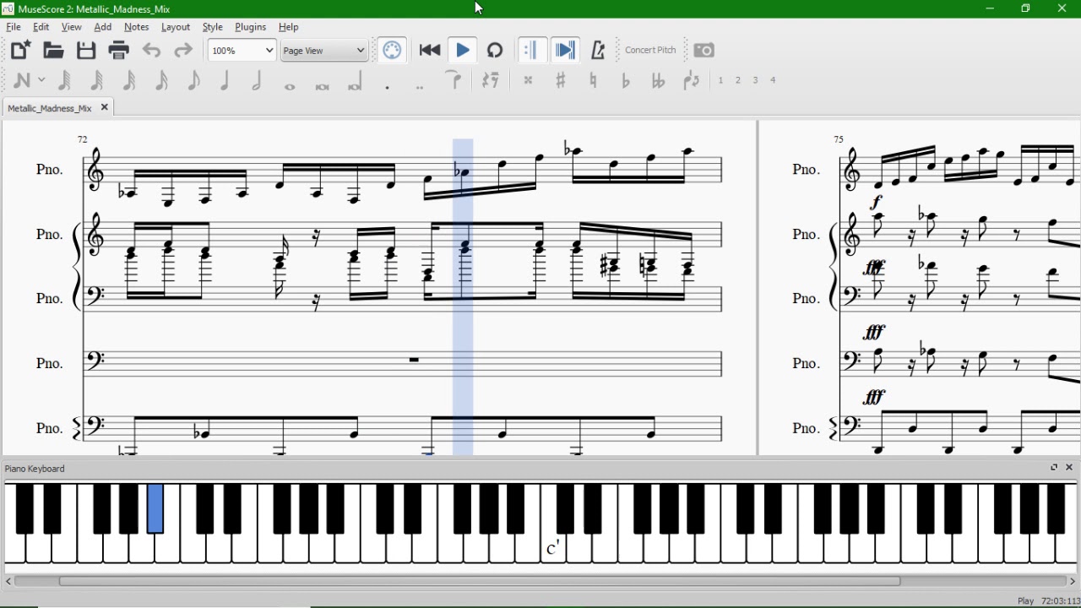Flip note stem direction
The width and height of the screenshot is (1081, 608).
click(691, 80)
